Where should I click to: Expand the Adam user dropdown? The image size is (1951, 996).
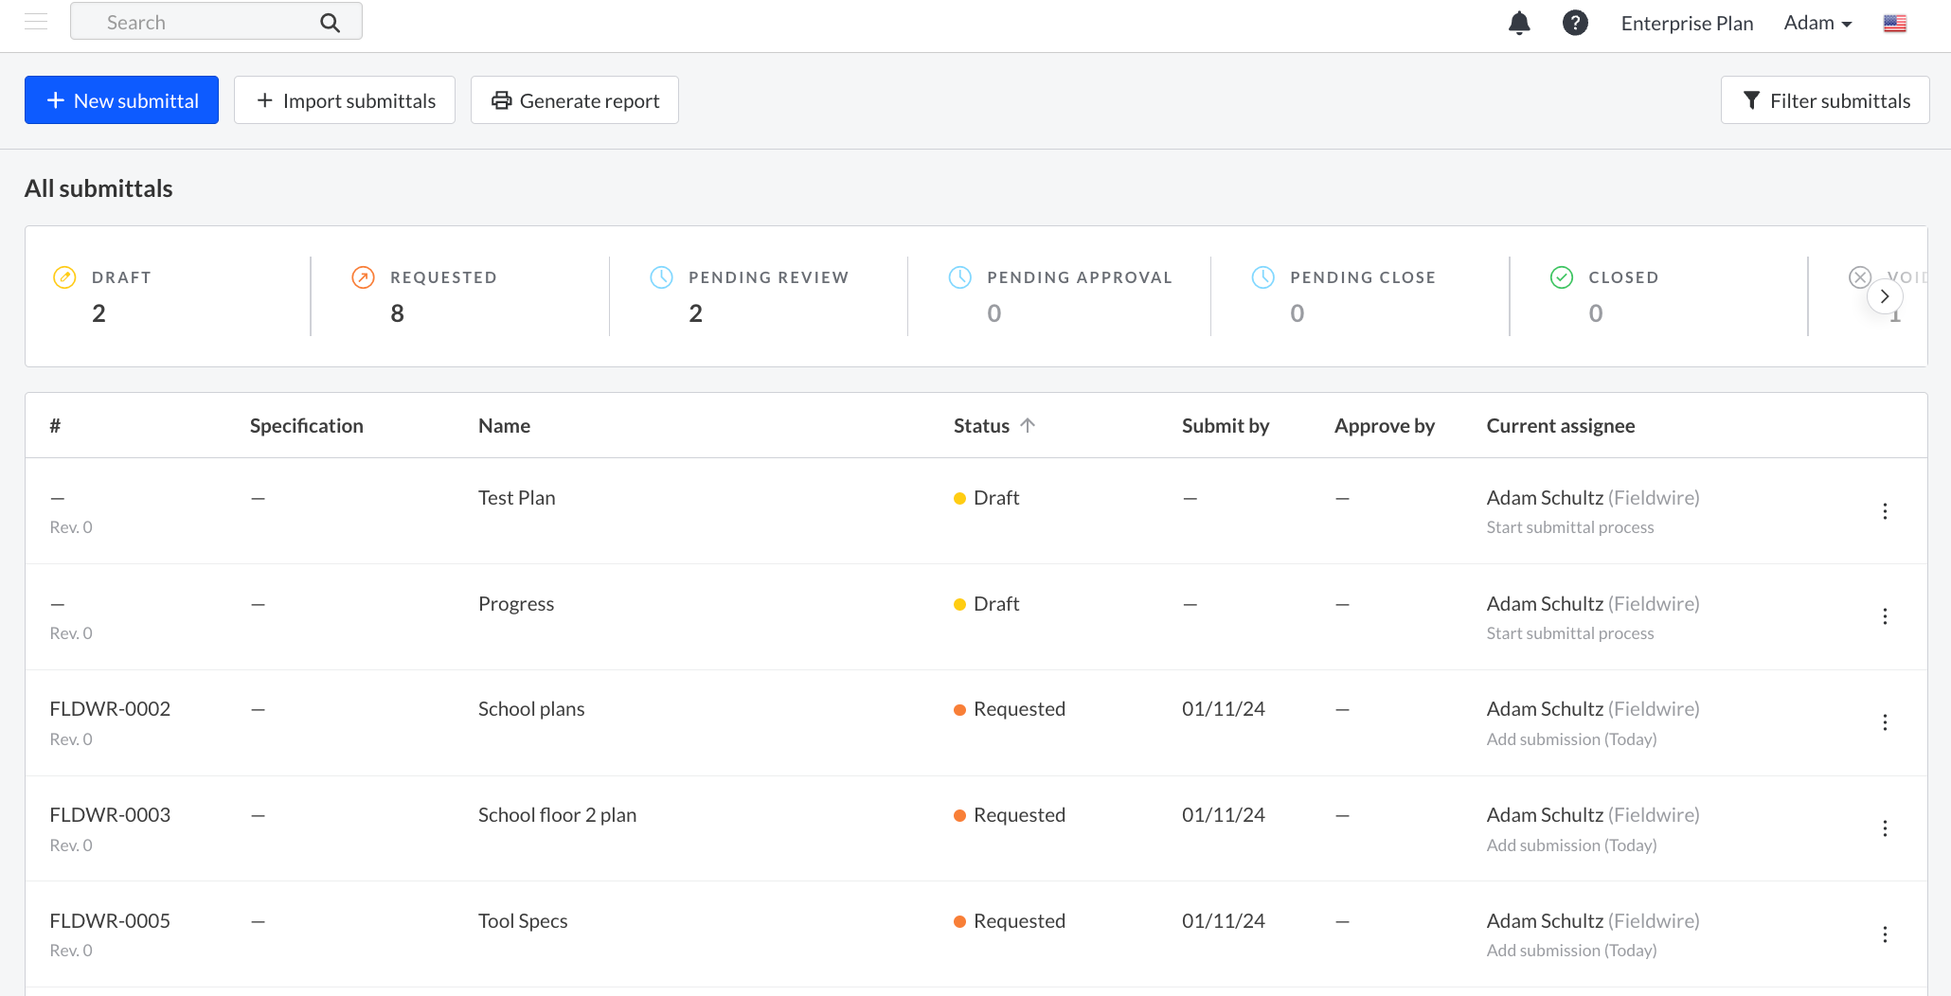(x=1817, y=23)
